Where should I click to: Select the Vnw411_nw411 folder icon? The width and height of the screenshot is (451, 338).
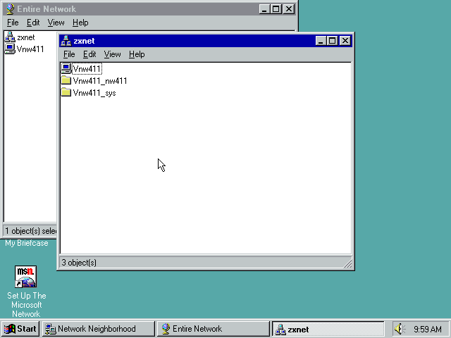[x=66, y=80]
